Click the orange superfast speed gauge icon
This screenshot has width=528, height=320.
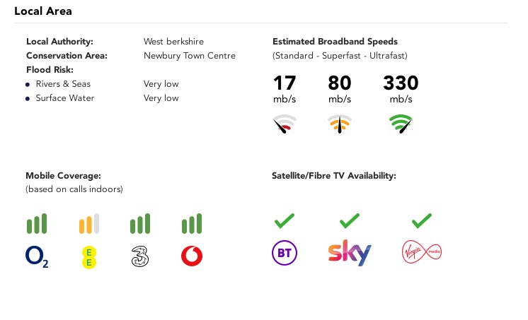coord(340,124)
